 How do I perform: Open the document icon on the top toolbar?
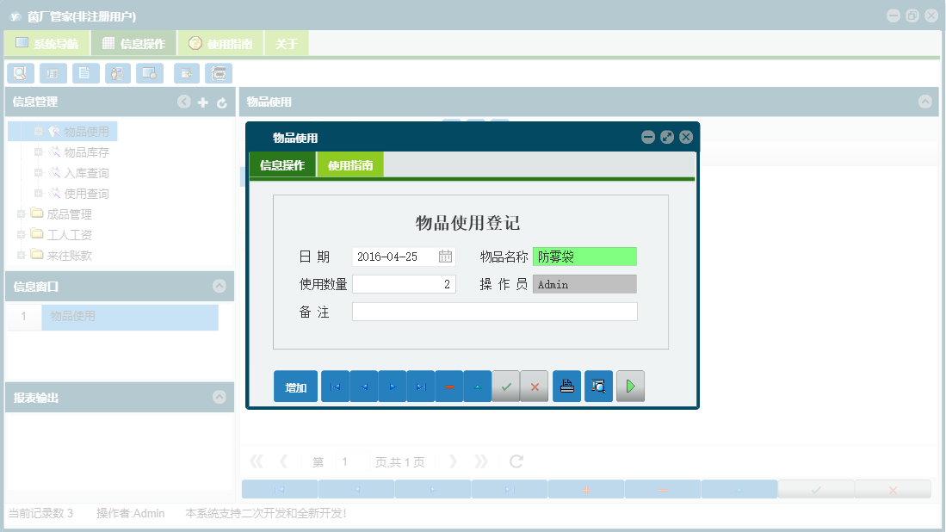point(85,73)
